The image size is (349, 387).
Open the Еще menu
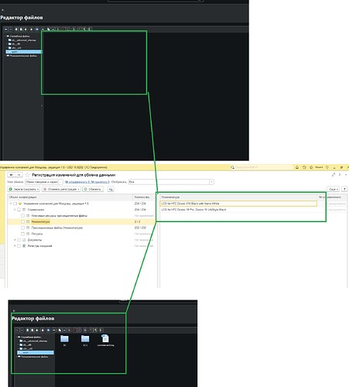pos(333,189)
